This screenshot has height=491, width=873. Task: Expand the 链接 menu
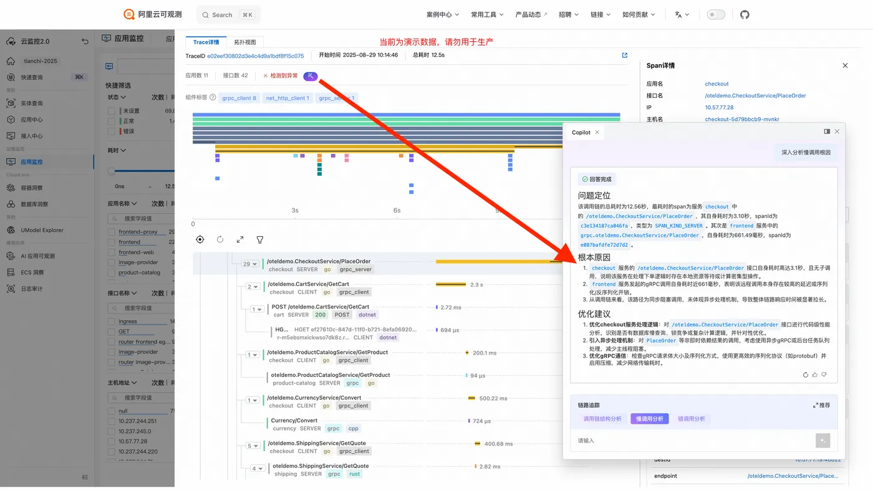pyautogui.click(x=600, y=14)
